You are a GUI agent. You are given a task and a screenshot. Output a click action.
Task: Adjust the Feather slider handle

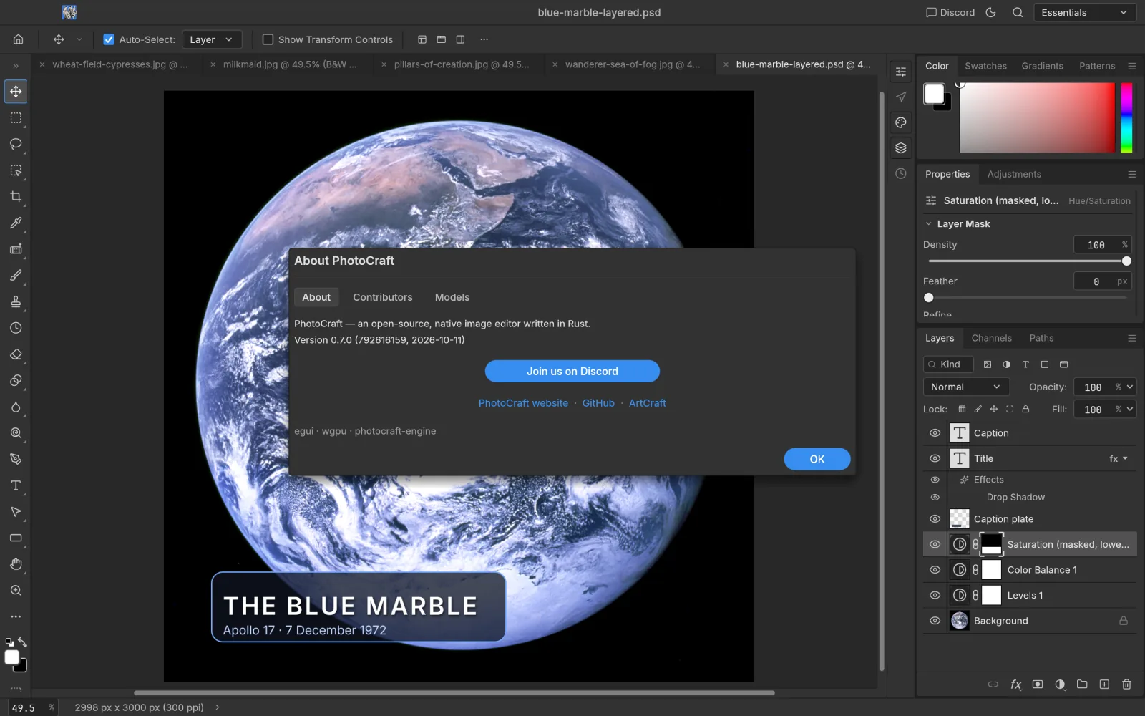[929, 298]
